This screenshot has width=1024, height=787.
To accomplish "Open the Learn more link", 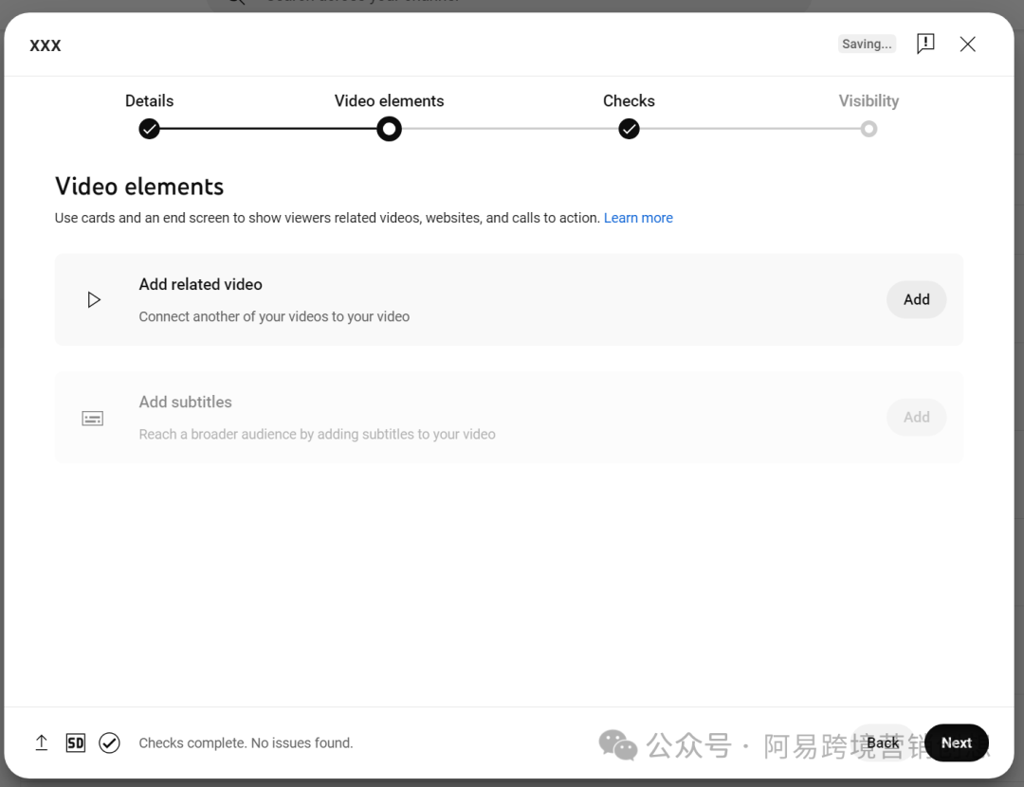I will coord(638,218).
